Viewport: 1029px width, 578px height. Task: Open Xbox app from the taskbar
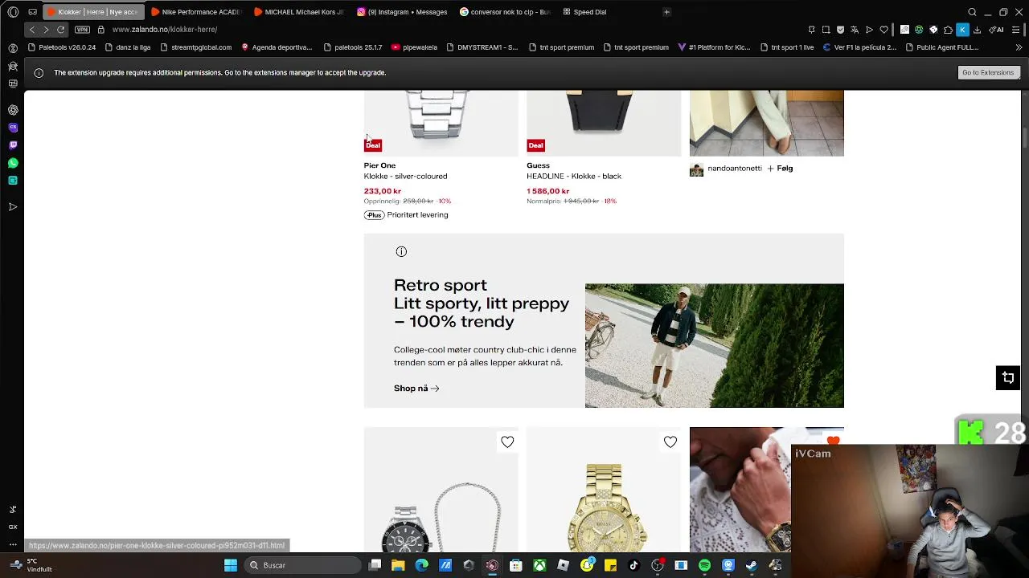(x=539, y=565)
